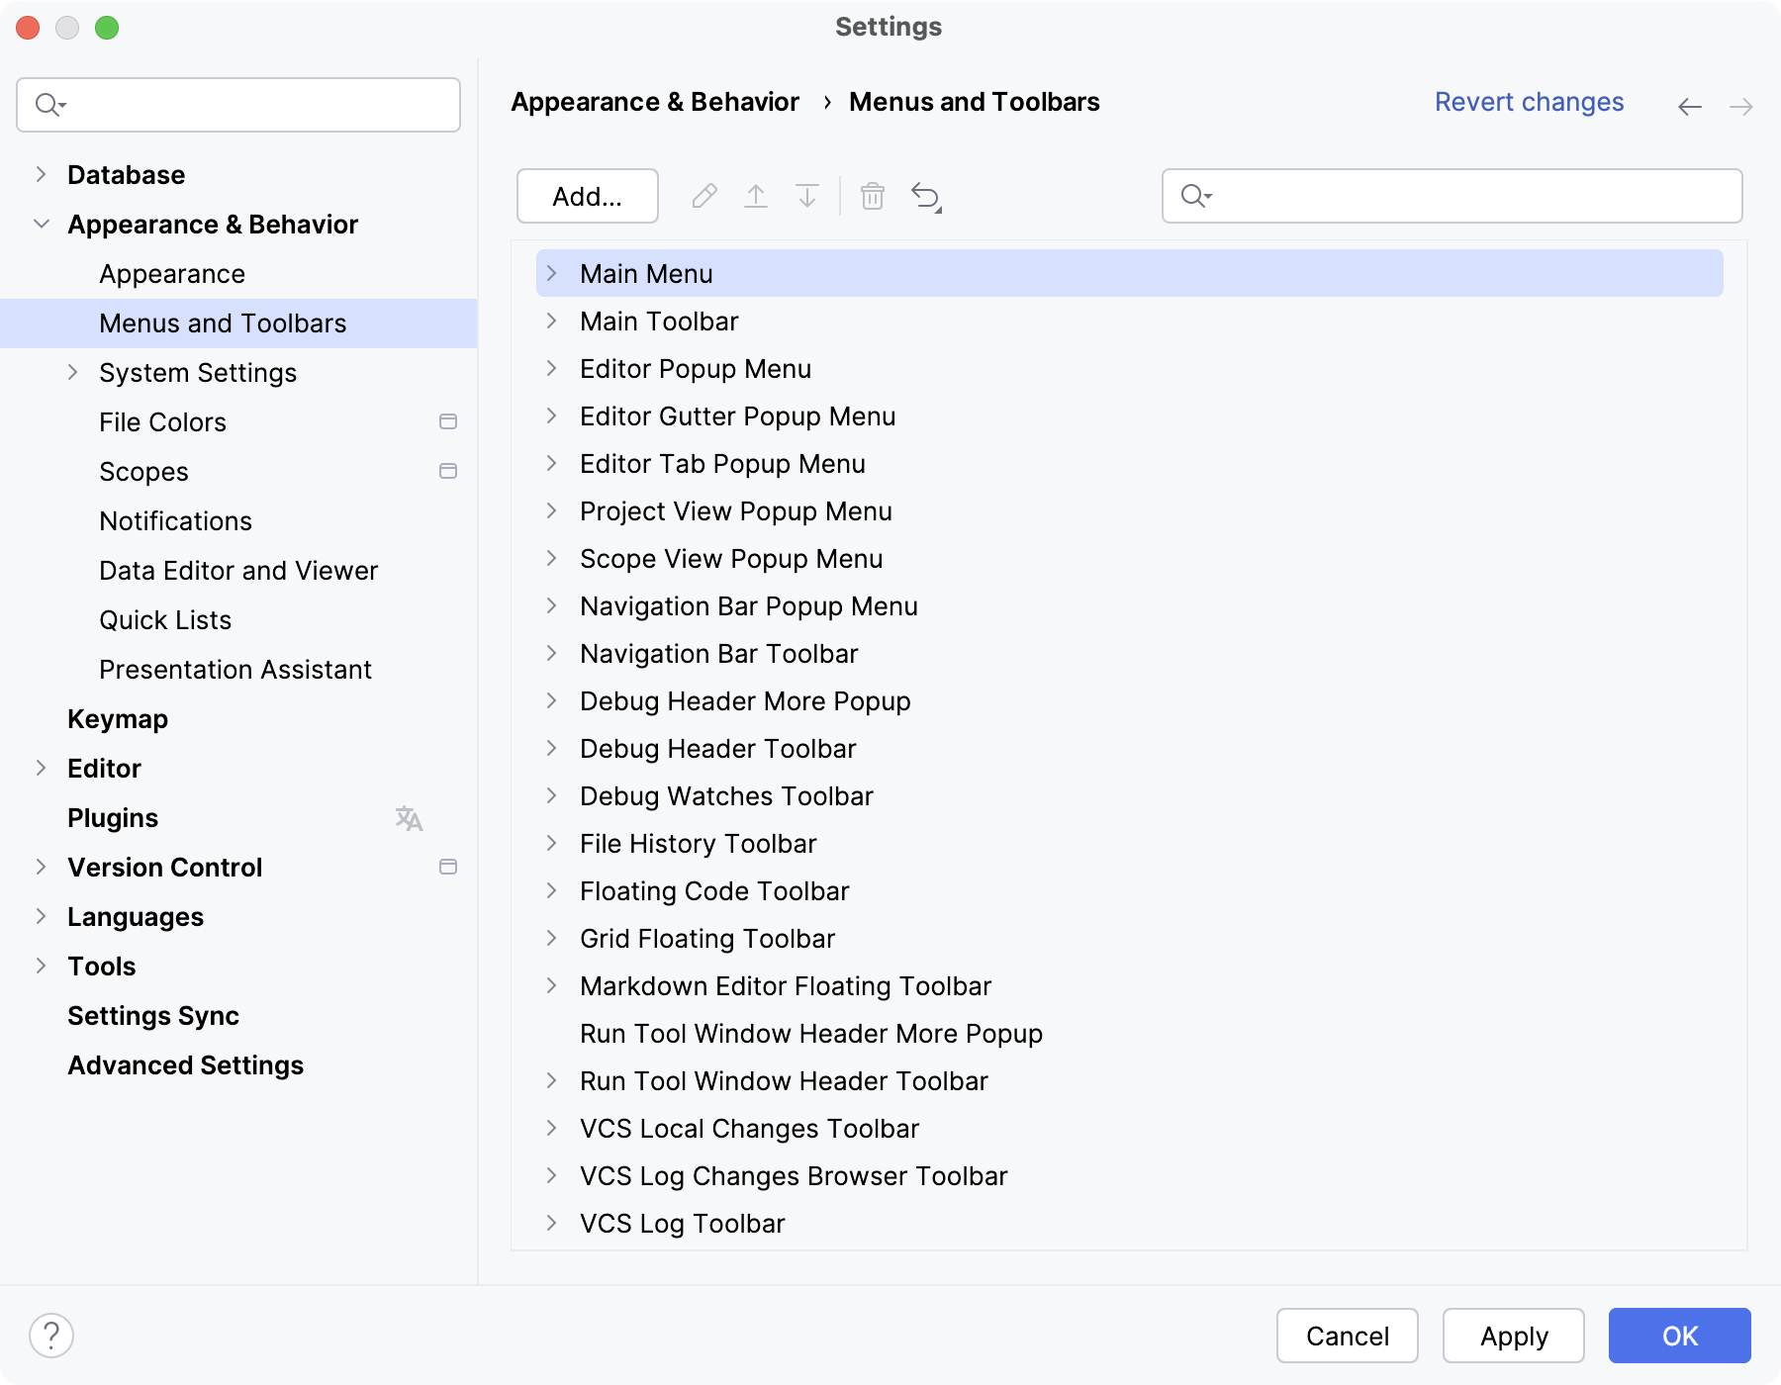Move the selected item up
1781x1385 pixels.
tap(756, 196)
